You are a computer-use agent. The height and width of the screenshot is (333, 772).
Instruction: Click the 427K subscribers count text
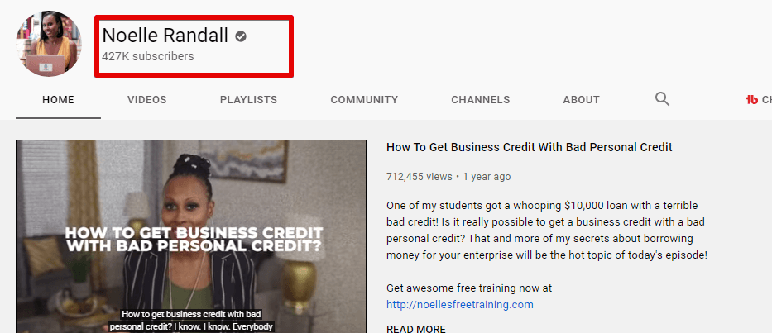tap(148, 56)
